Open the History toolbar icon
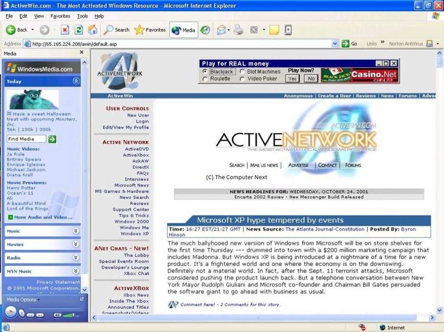Screen dimensions: 444x332 point(205,30)
